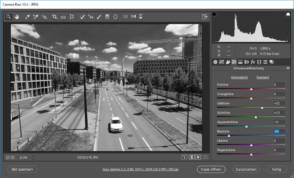The height and width of the screenshot is (178, 294).
Task: Open the HSL/Grayscale panel tab
Action: pyautogui.click(x=234, y=62)
